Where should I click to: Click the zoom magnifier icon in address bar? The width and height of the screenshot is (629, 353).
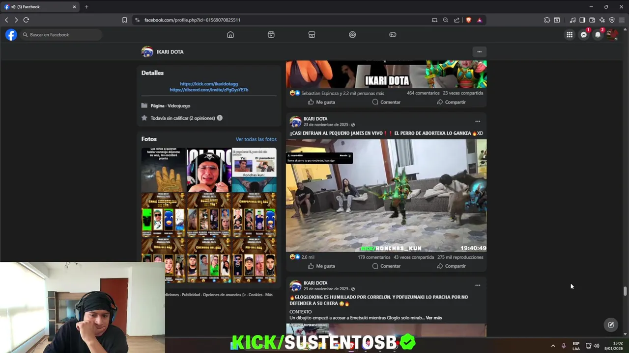coord(446,20)
